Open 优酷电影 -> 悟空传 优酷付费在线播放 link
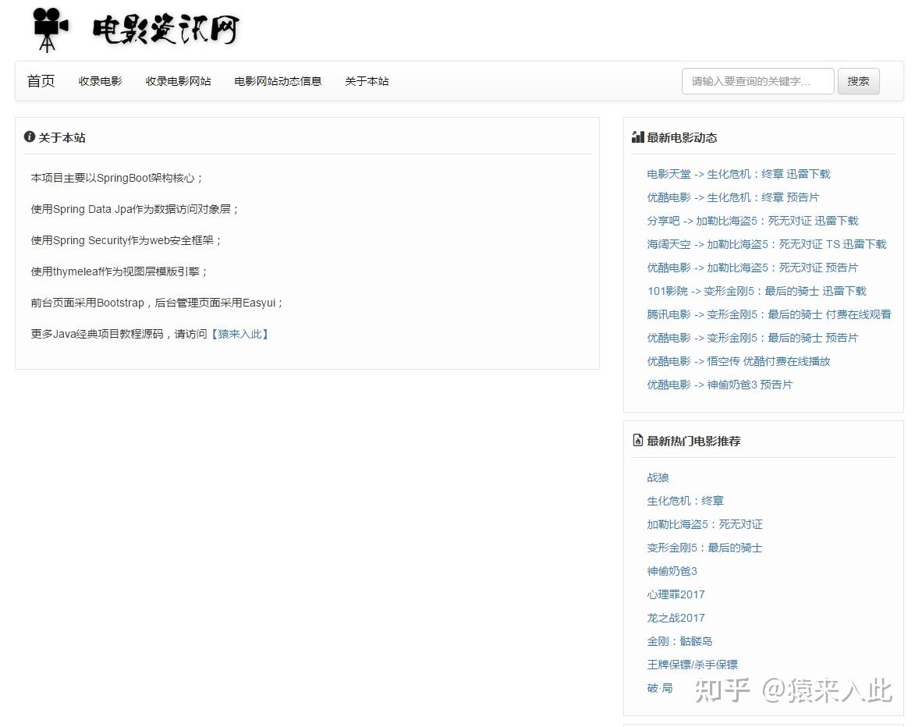 click(x=738, y=360)
